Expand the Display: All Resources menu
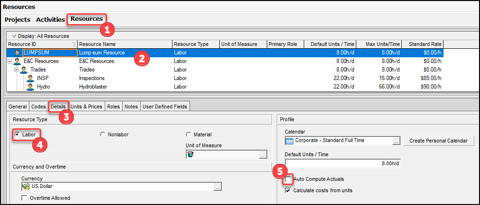Viewport: 480px width, 205px height. [x=14, y=36]
